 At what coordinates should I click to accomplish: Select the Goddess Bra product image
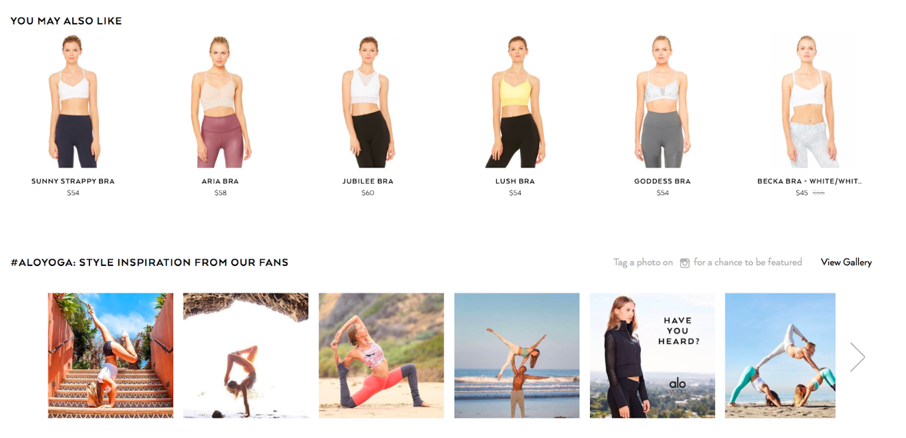coord(662,102)
